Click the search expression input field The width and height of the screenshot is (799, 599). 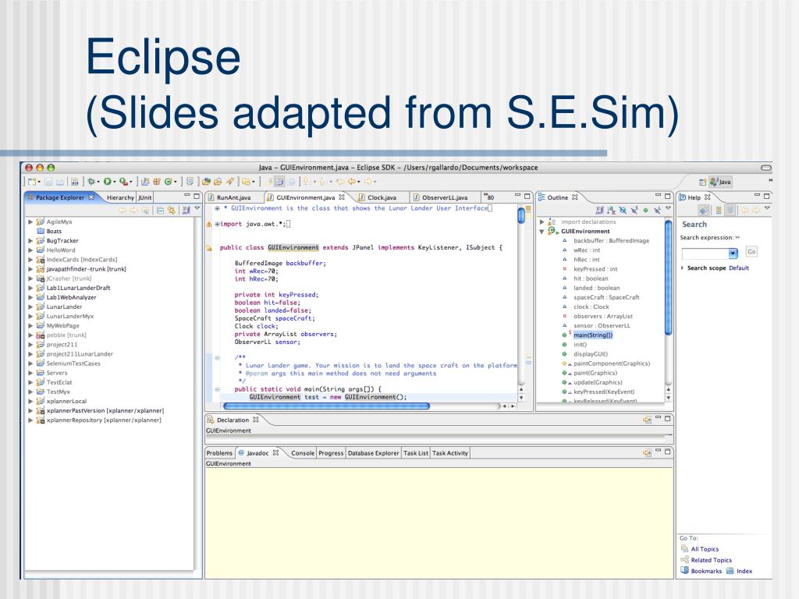tap(705, 253)
